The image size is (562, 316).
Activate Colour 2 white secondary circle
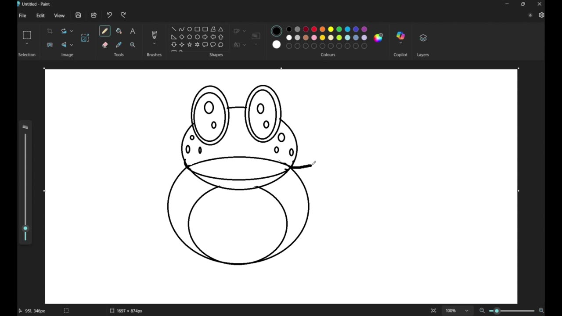coord(276,44)
